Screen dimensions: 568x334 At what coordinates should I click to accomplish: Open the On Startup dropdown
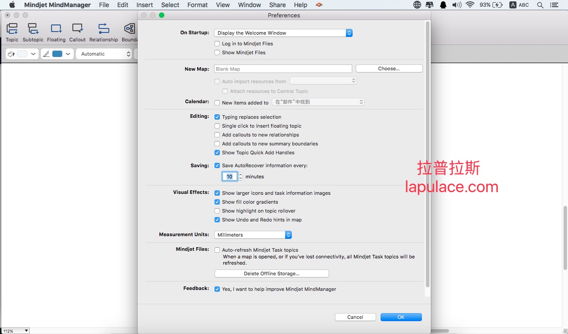click(283, 33)
